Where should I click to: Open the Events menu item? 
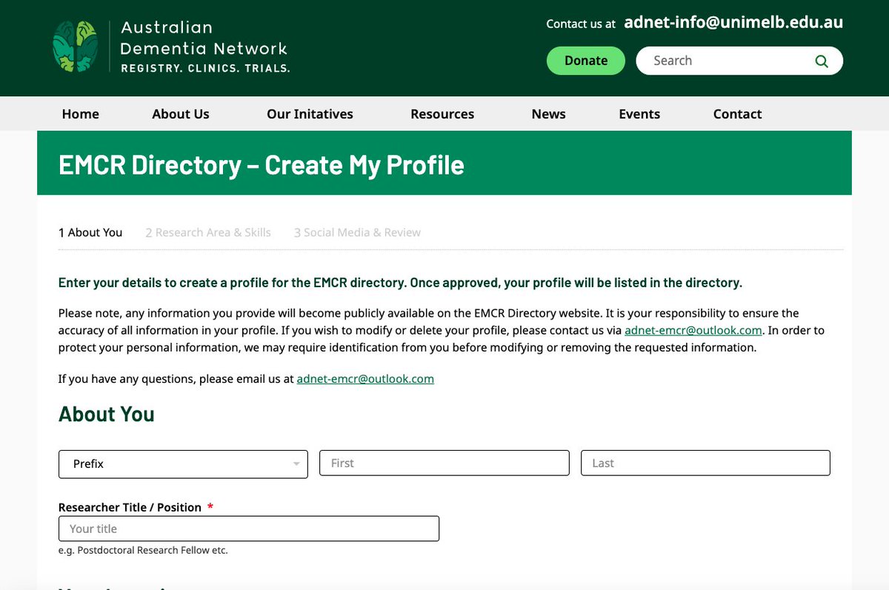639,114
